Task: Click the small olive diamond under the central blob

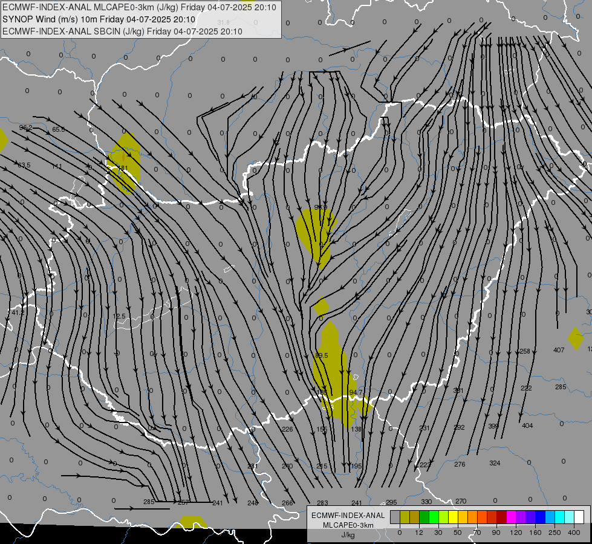Action: click(x=321, y=306)
